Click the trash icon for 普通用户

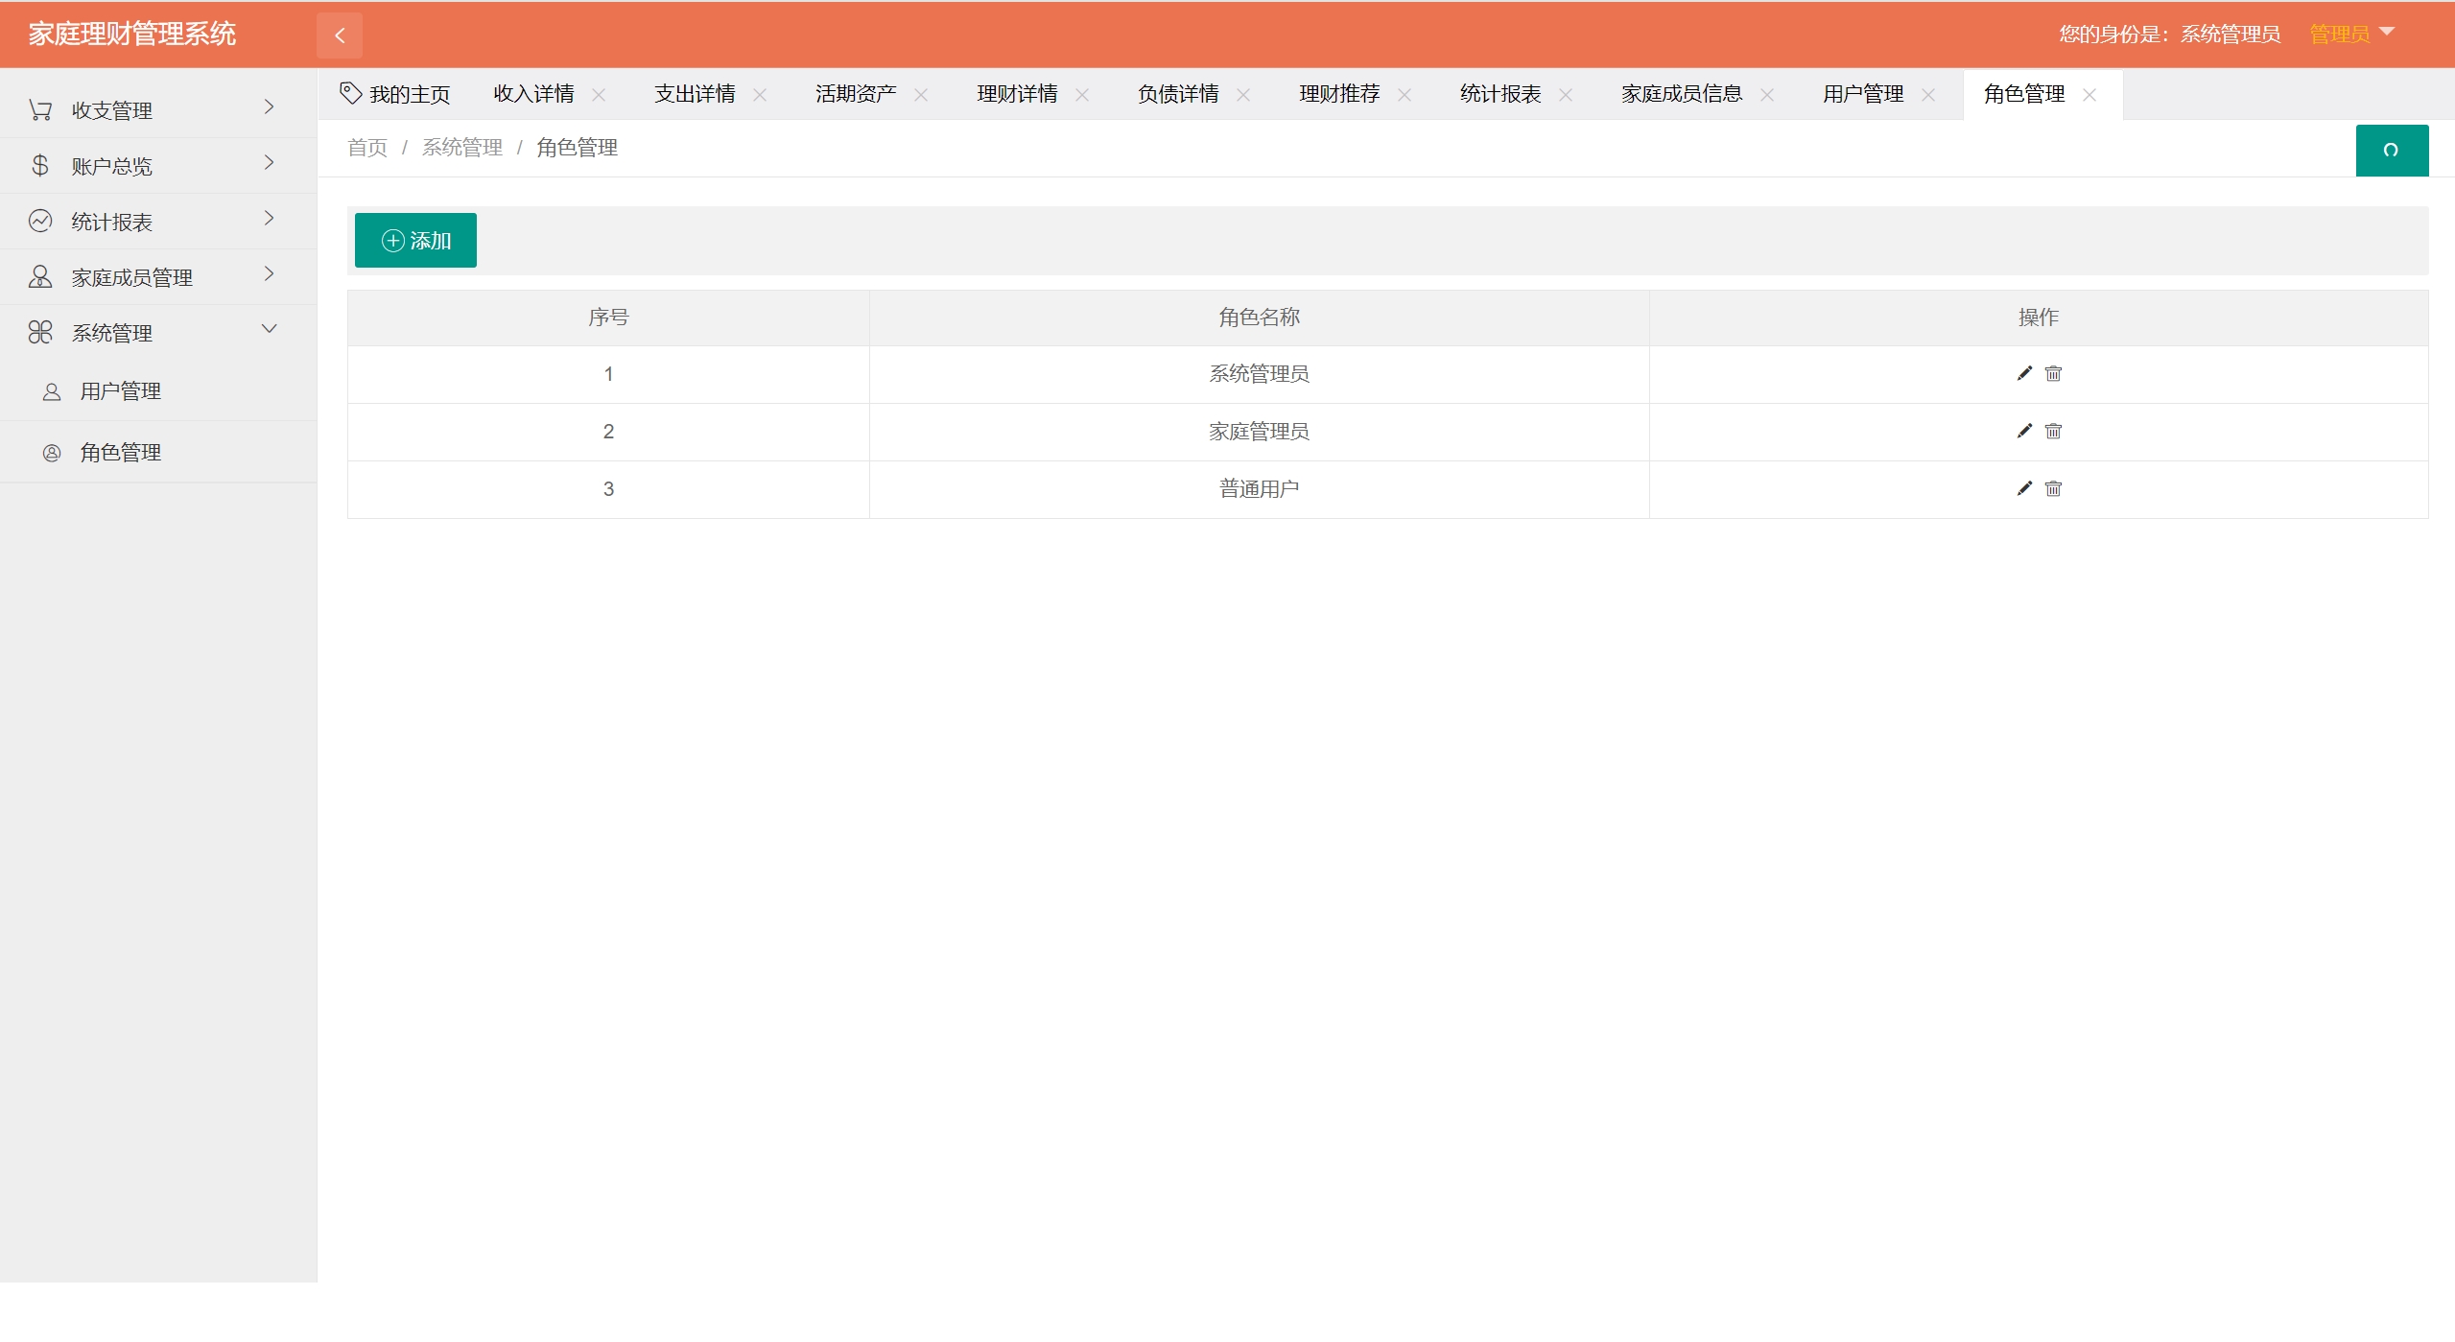click(x=2053, y=488)
